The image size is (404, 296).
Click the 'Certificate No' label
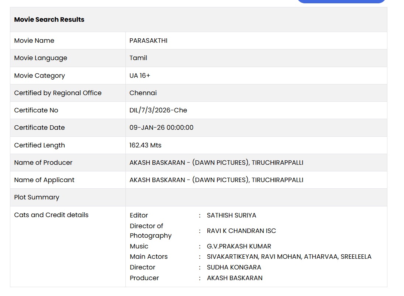coord(36,110)
